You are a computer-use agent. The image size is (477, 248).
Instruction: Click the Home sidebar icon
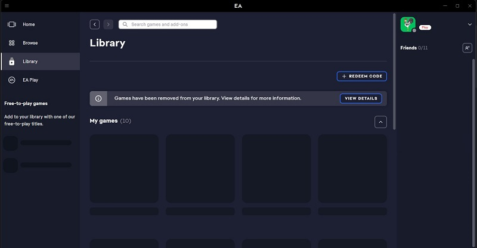click(11, 24)
